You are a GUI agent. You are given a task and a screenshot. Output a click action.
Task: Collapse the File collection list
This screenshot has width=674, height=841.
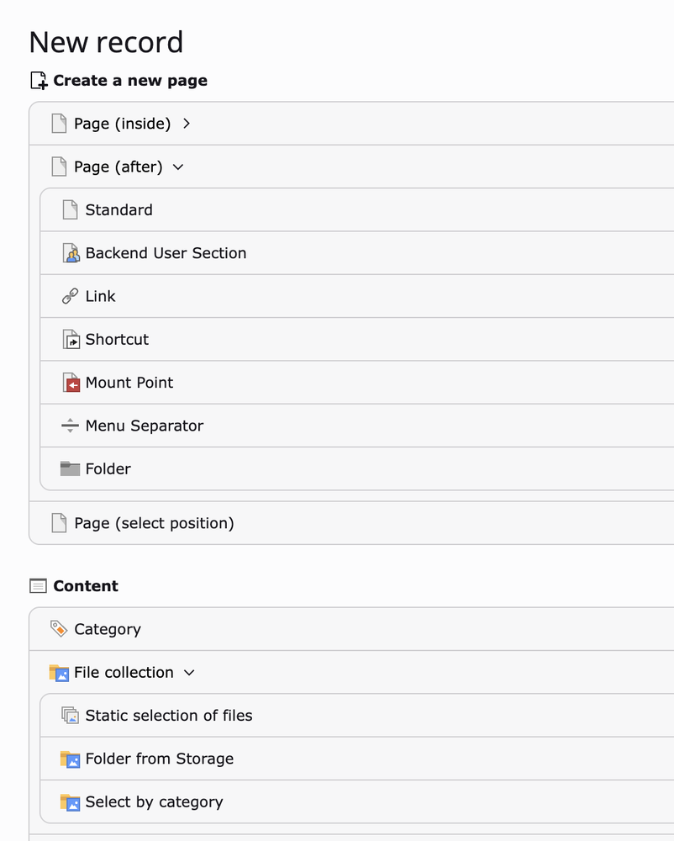point(189,673)
